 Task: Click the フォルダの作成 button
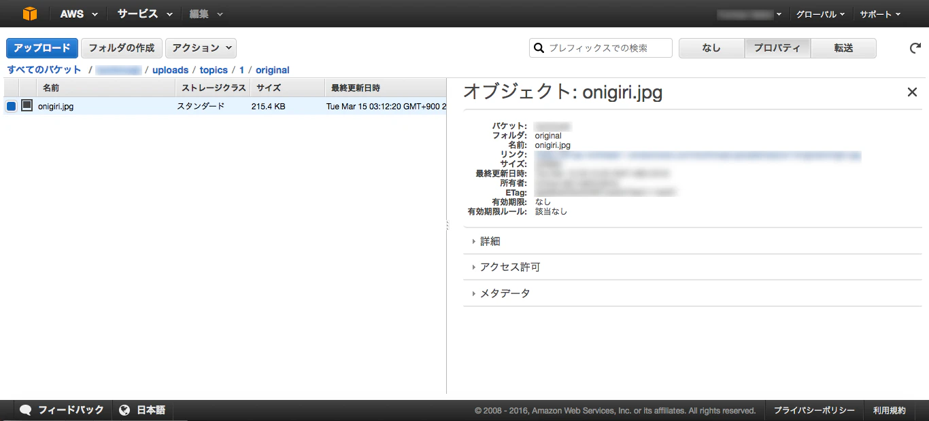pyautogui.click(x=122, y=48)
